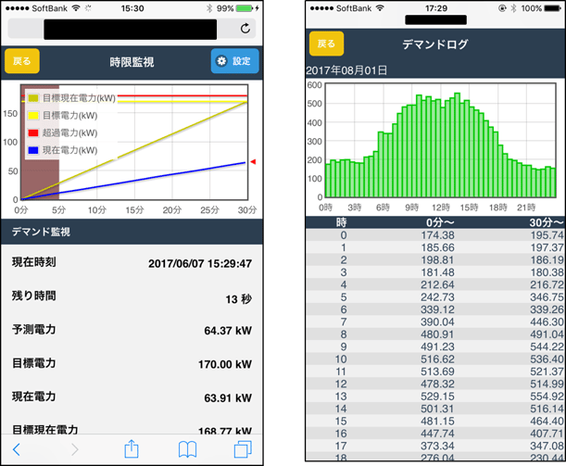Select table cell 464.40
This screenshot has width=566, height=466.
[x=547, y=421]
